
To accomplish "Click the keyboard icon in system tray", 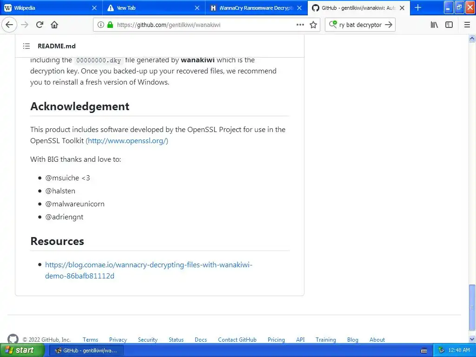I will click(x=424, y=350).
